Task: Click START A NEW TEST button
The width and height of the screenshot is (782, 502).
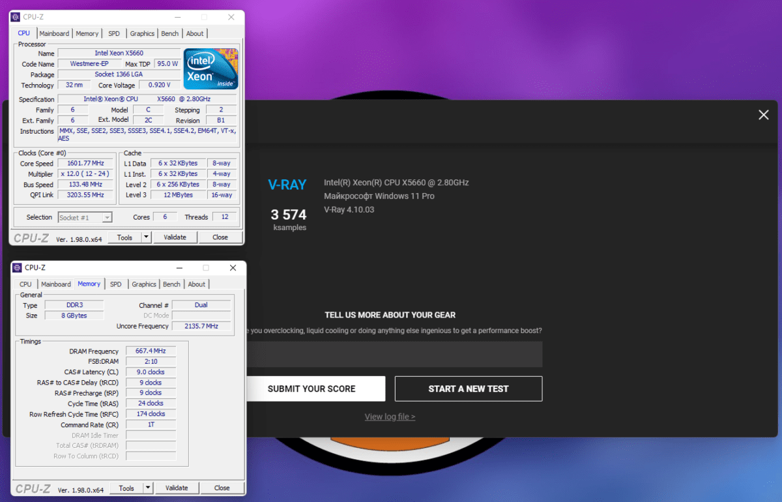Action: [469, 389]
